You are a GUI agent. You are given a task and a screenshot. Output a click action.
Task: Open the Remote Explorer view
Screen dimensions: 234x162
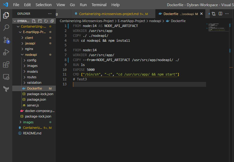6,77
